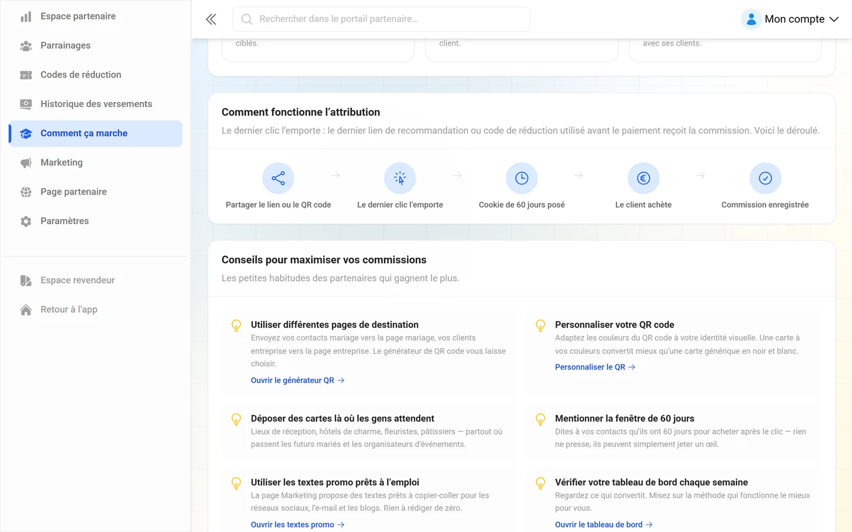Follow the Personnaliser le QR link

click(x=595, y=367)
